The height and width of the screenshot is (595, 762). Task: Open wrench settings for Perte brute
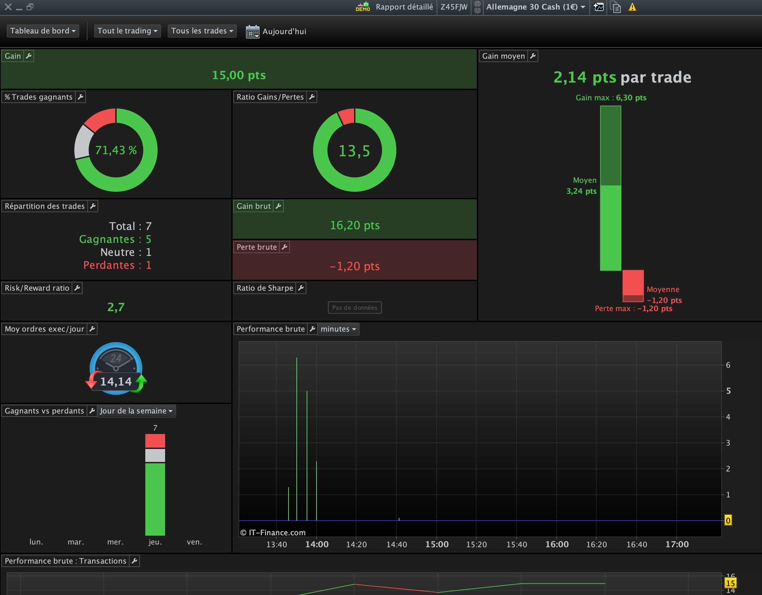[284, 247]
